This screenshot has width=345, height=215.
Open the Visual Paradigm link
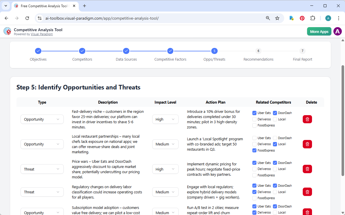click(x=42, y=34)
